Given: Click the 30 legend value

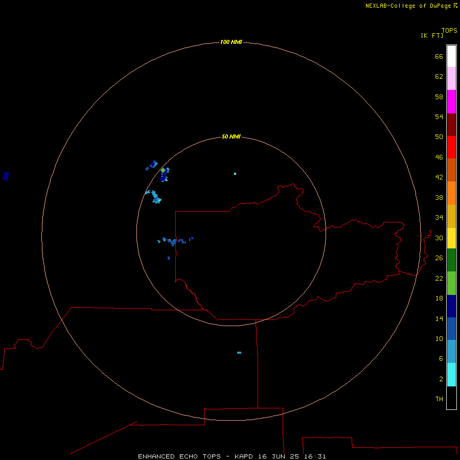Looking at the screenshot, I should pyautogui.click(x=439, y=238).
